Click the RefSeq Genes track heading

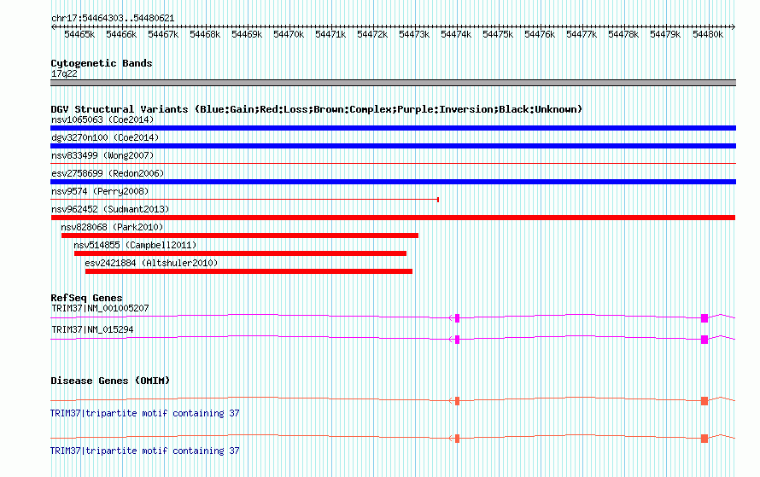pyautogui.click(x=87, y=298)
